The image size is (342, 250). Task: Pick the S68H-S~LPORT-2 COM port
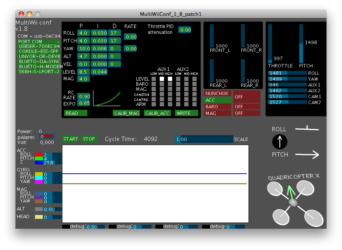pyautogui.click(x=39, y=72)
